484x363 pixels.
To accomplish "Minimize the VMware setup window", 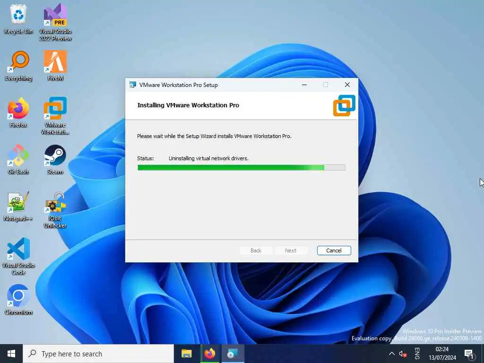I will 304,85.
